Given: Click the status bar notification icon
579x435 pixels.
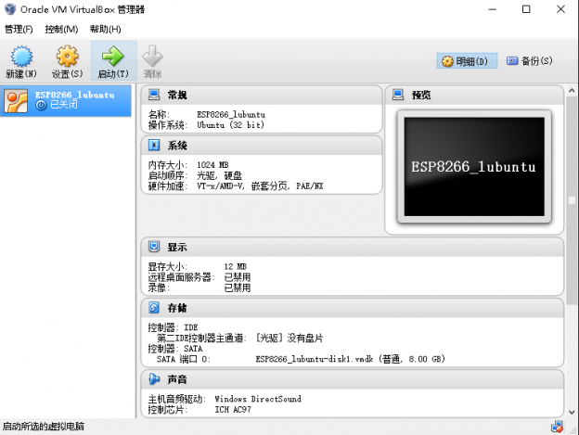Looking at the screenshot, I should (x=557, y=427).
